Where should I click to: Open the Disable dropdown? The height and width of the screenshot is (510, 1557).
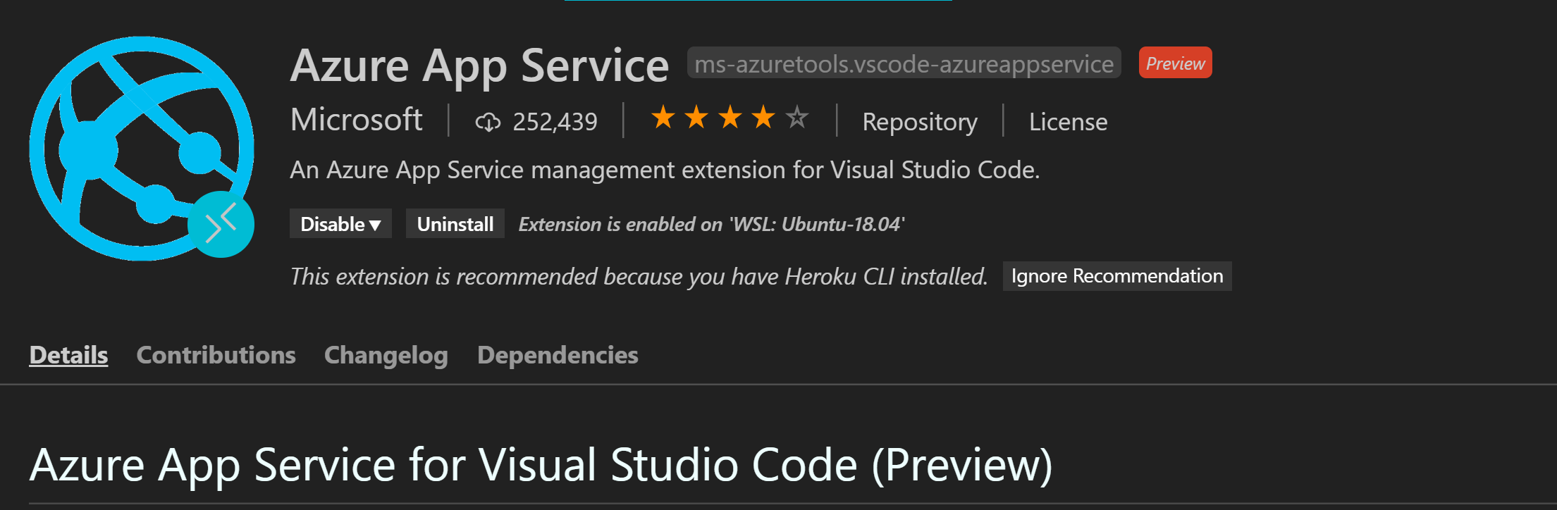point(340,224)
